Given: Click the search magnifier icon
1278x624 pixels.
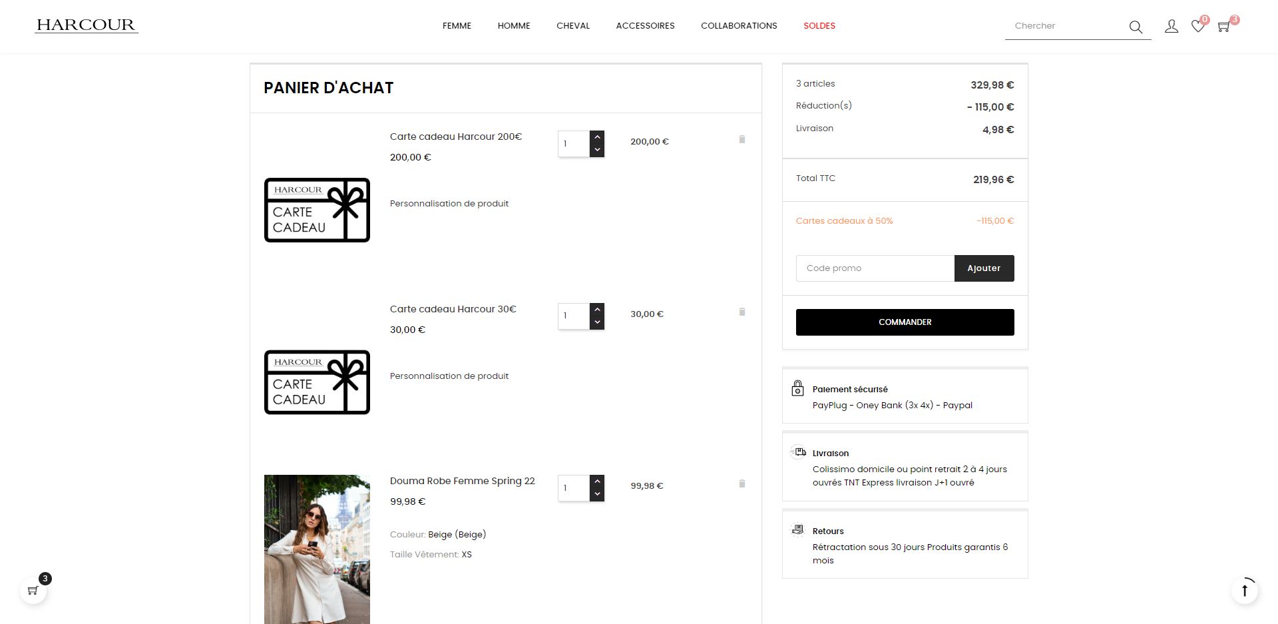Looking at the screenshot, I should tap(1136, 27).
